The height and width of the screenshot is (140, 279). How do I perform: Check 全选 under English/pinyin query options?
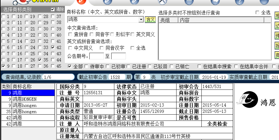132,48
